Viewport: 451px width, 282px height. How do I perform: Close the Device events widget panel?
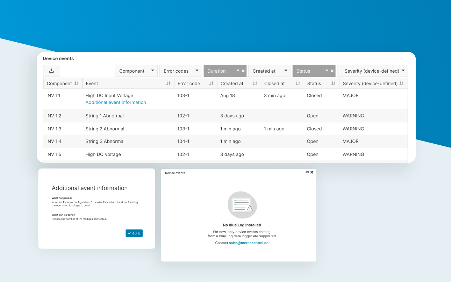tap(312, 172)
